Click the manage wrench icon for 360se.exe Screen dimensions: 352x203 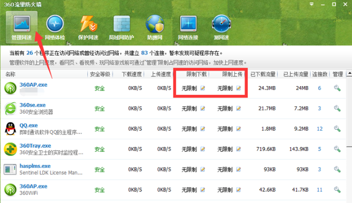tap(337, 109)
